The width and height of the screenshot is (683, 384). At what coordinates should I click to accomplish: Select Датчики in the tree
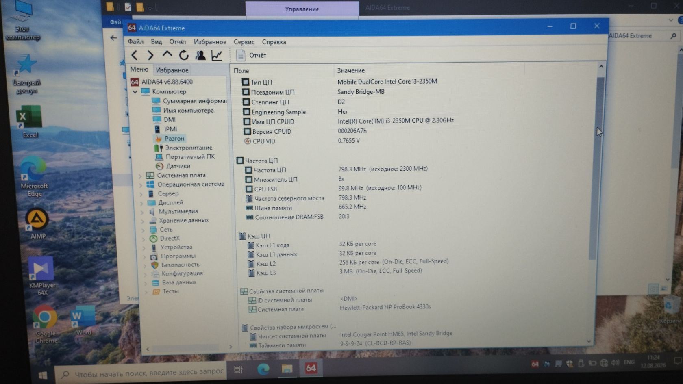[x=173, y=166]
